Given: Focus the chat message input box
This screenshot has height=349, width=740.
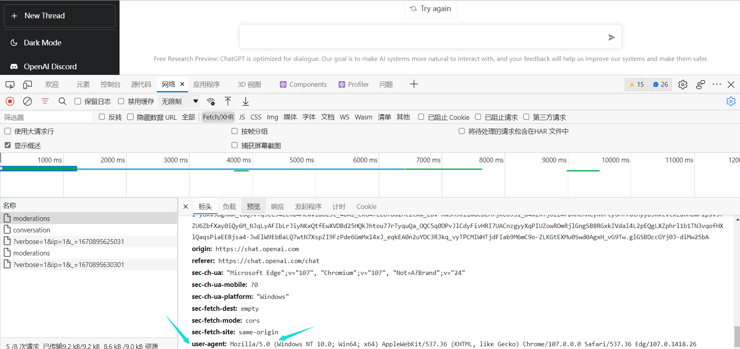Looking at the screenshot, I should coord(430,37).
